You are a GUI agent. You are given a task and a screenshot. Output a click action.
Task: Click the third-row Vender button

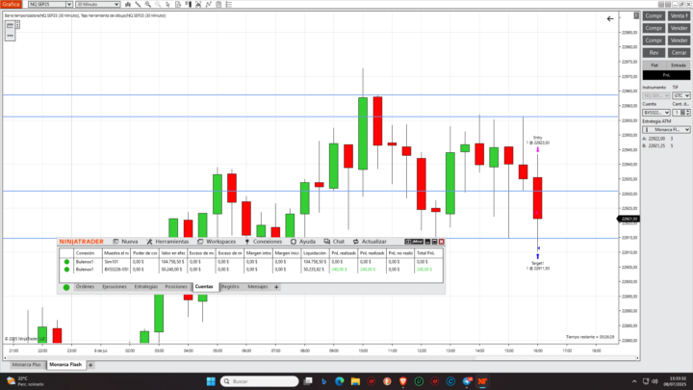click(679, 40)
